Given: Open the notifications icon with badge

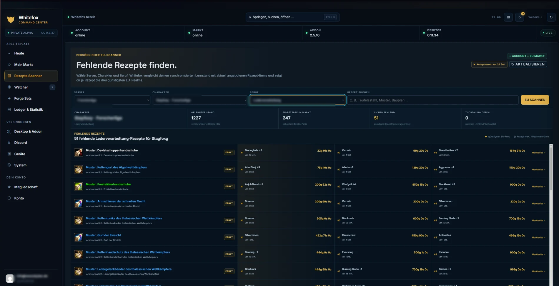Looking at the screenshot, I should point(520,17).
